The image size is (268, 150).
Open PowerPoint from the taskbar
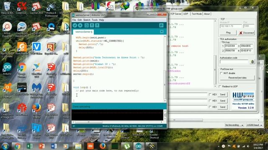click(42, 146)
